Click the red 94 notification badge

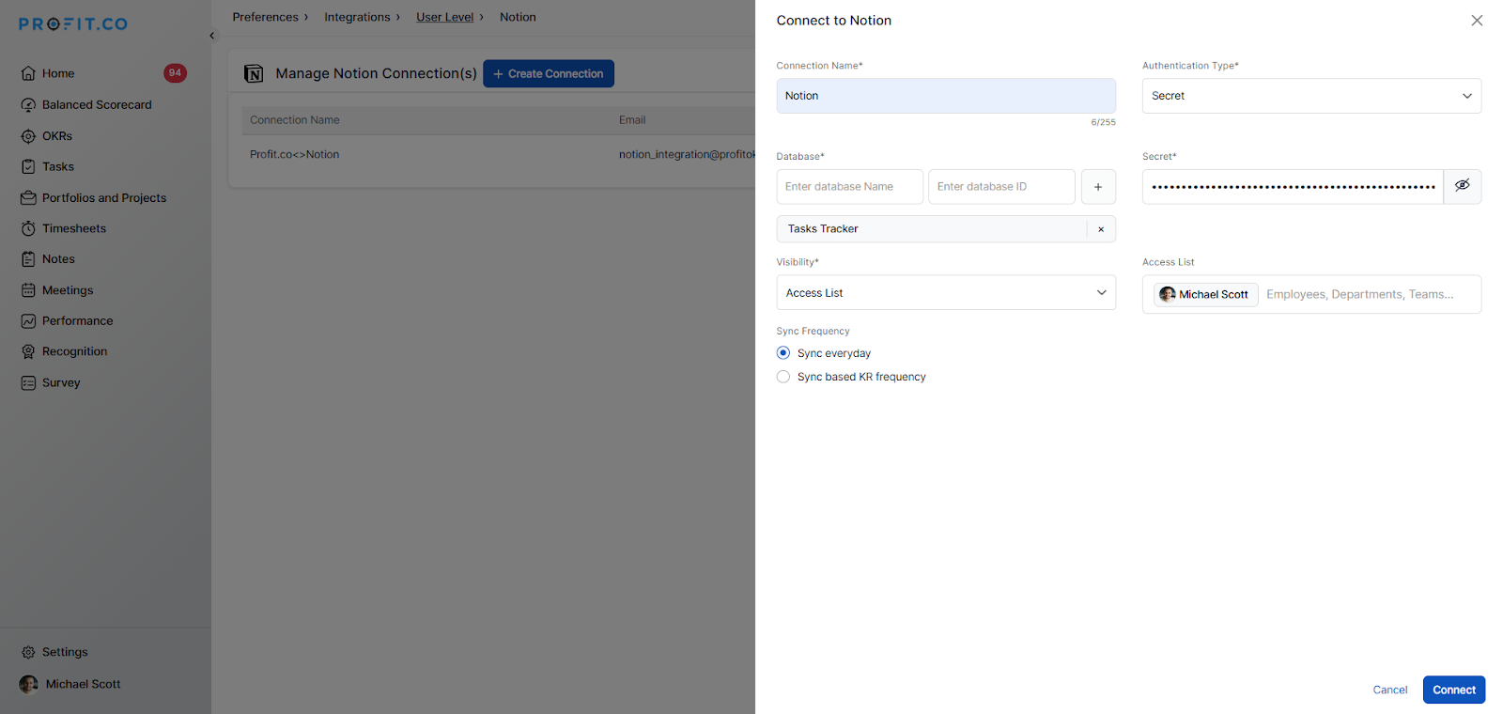point(175,73)
